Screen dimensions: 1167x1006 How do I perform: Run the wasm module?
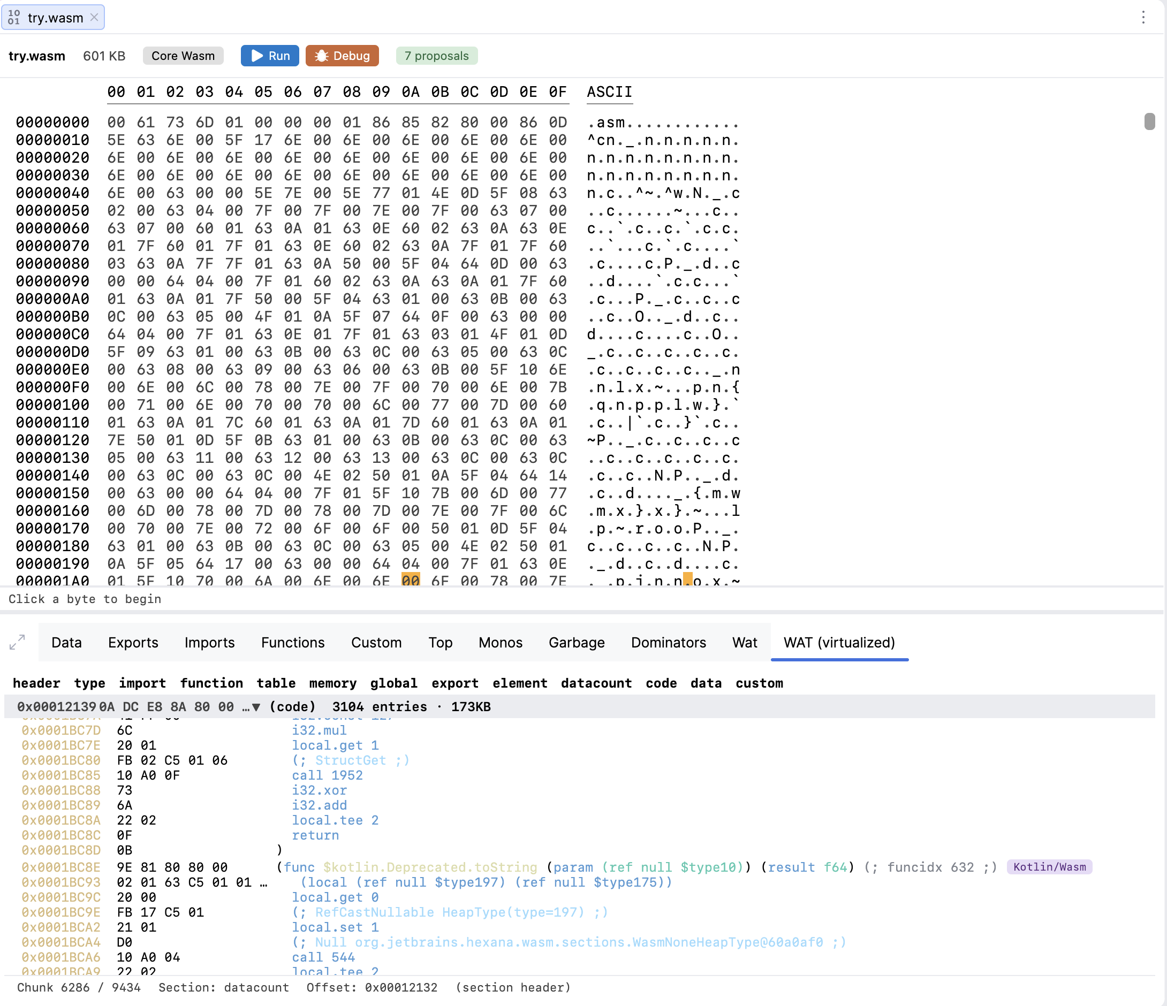pos(270,56)
